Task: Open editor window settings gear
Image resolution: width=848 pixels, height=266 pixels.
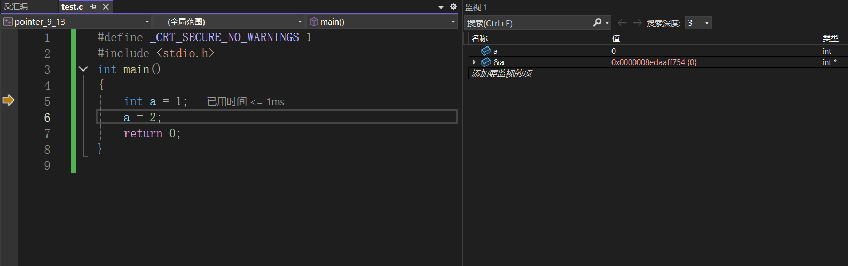Action: pyautogui.click(x=453, y=6)
